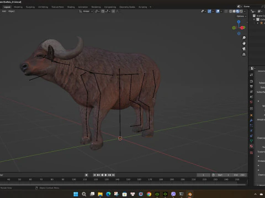
Task: Toggle the snapping magnet button
Action: click(x=103, y=12)
